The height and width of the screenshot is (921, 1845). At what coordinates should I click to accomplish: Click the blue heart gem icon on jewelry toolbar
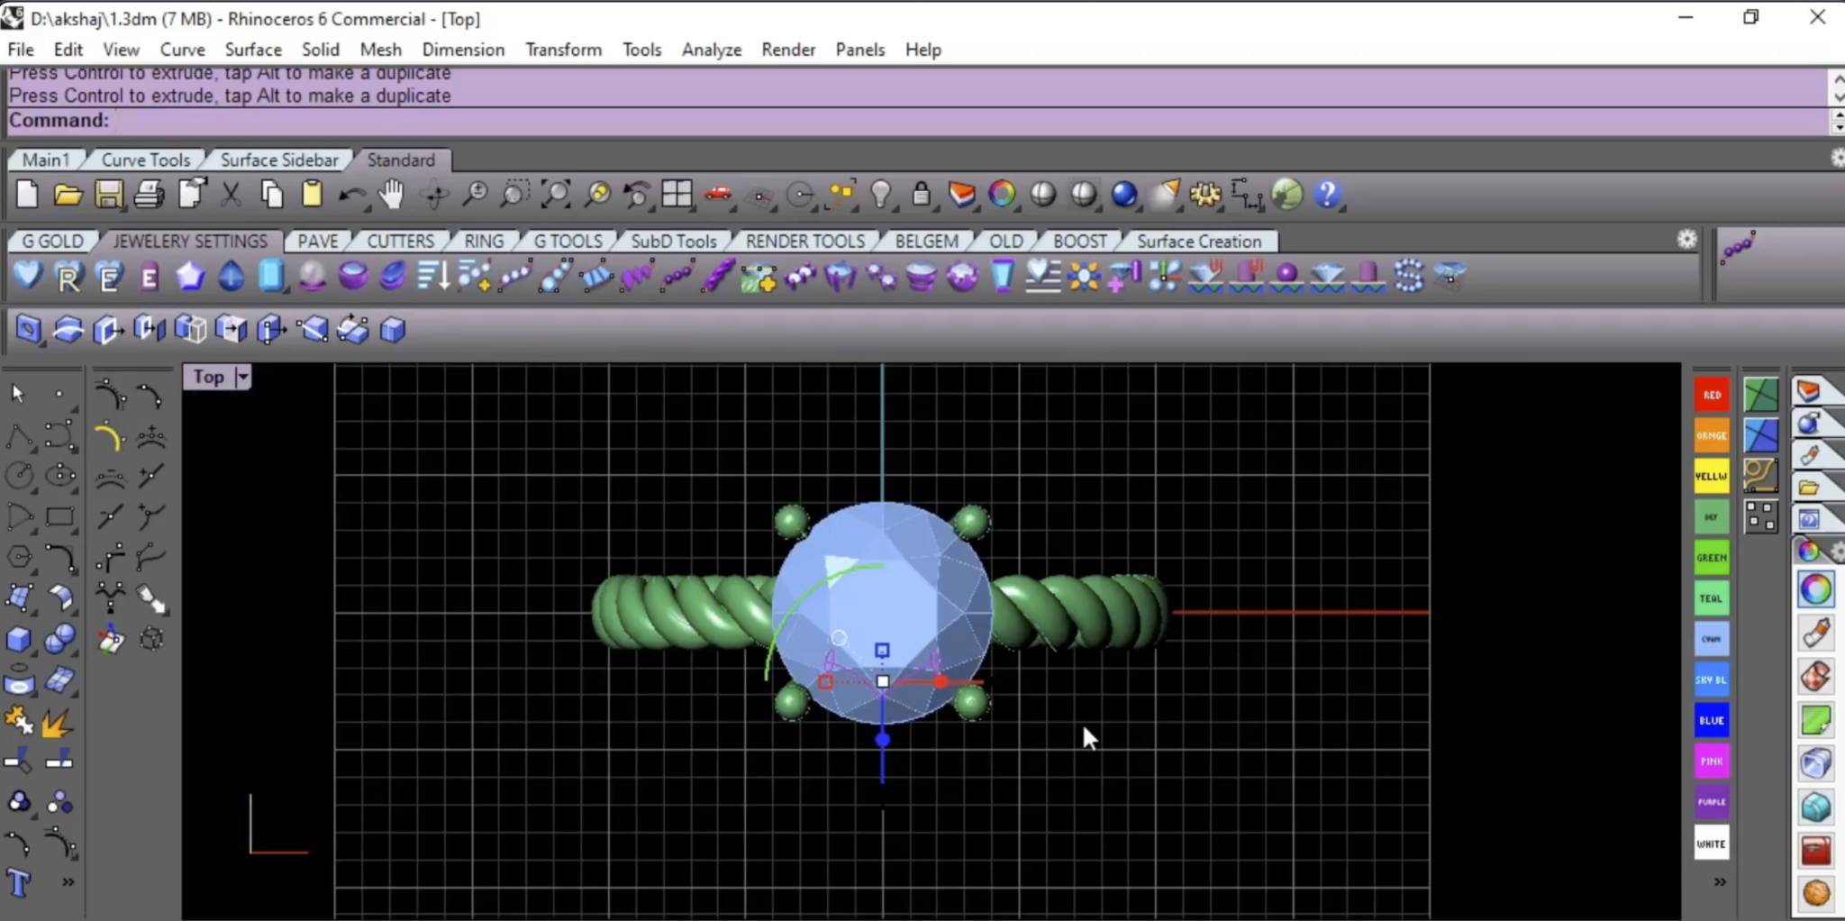point(26,276)
